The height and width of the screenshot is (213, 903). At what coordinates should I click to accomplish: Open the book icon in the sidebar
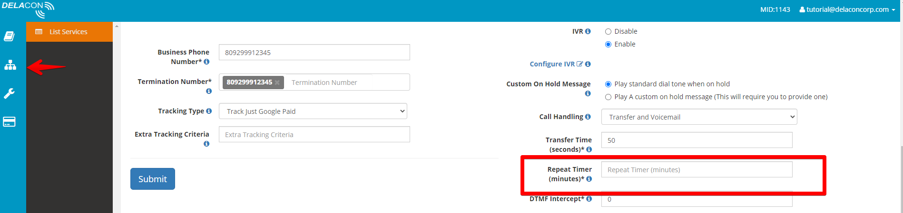coord(10,36)
